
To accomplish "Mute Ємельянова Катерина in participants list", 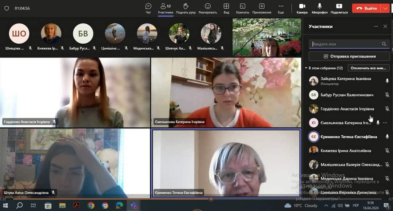I will [x=378, y=123].
